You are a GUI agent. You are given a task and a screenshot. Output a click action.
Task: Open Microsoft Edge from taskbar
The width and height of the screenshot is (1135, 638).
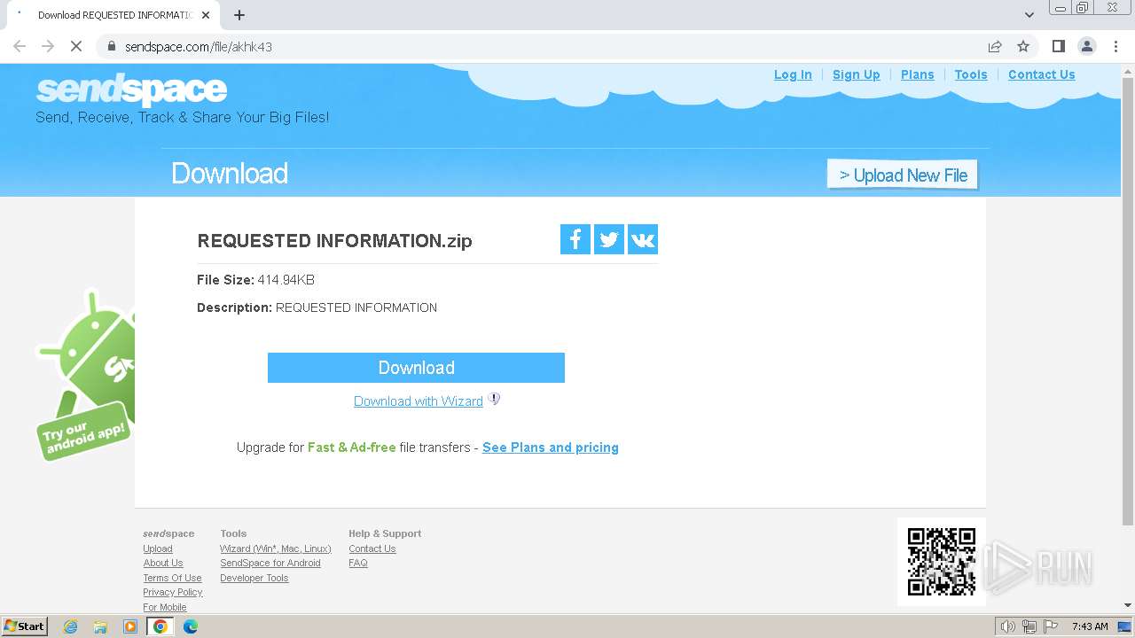(x=190, y=626)
